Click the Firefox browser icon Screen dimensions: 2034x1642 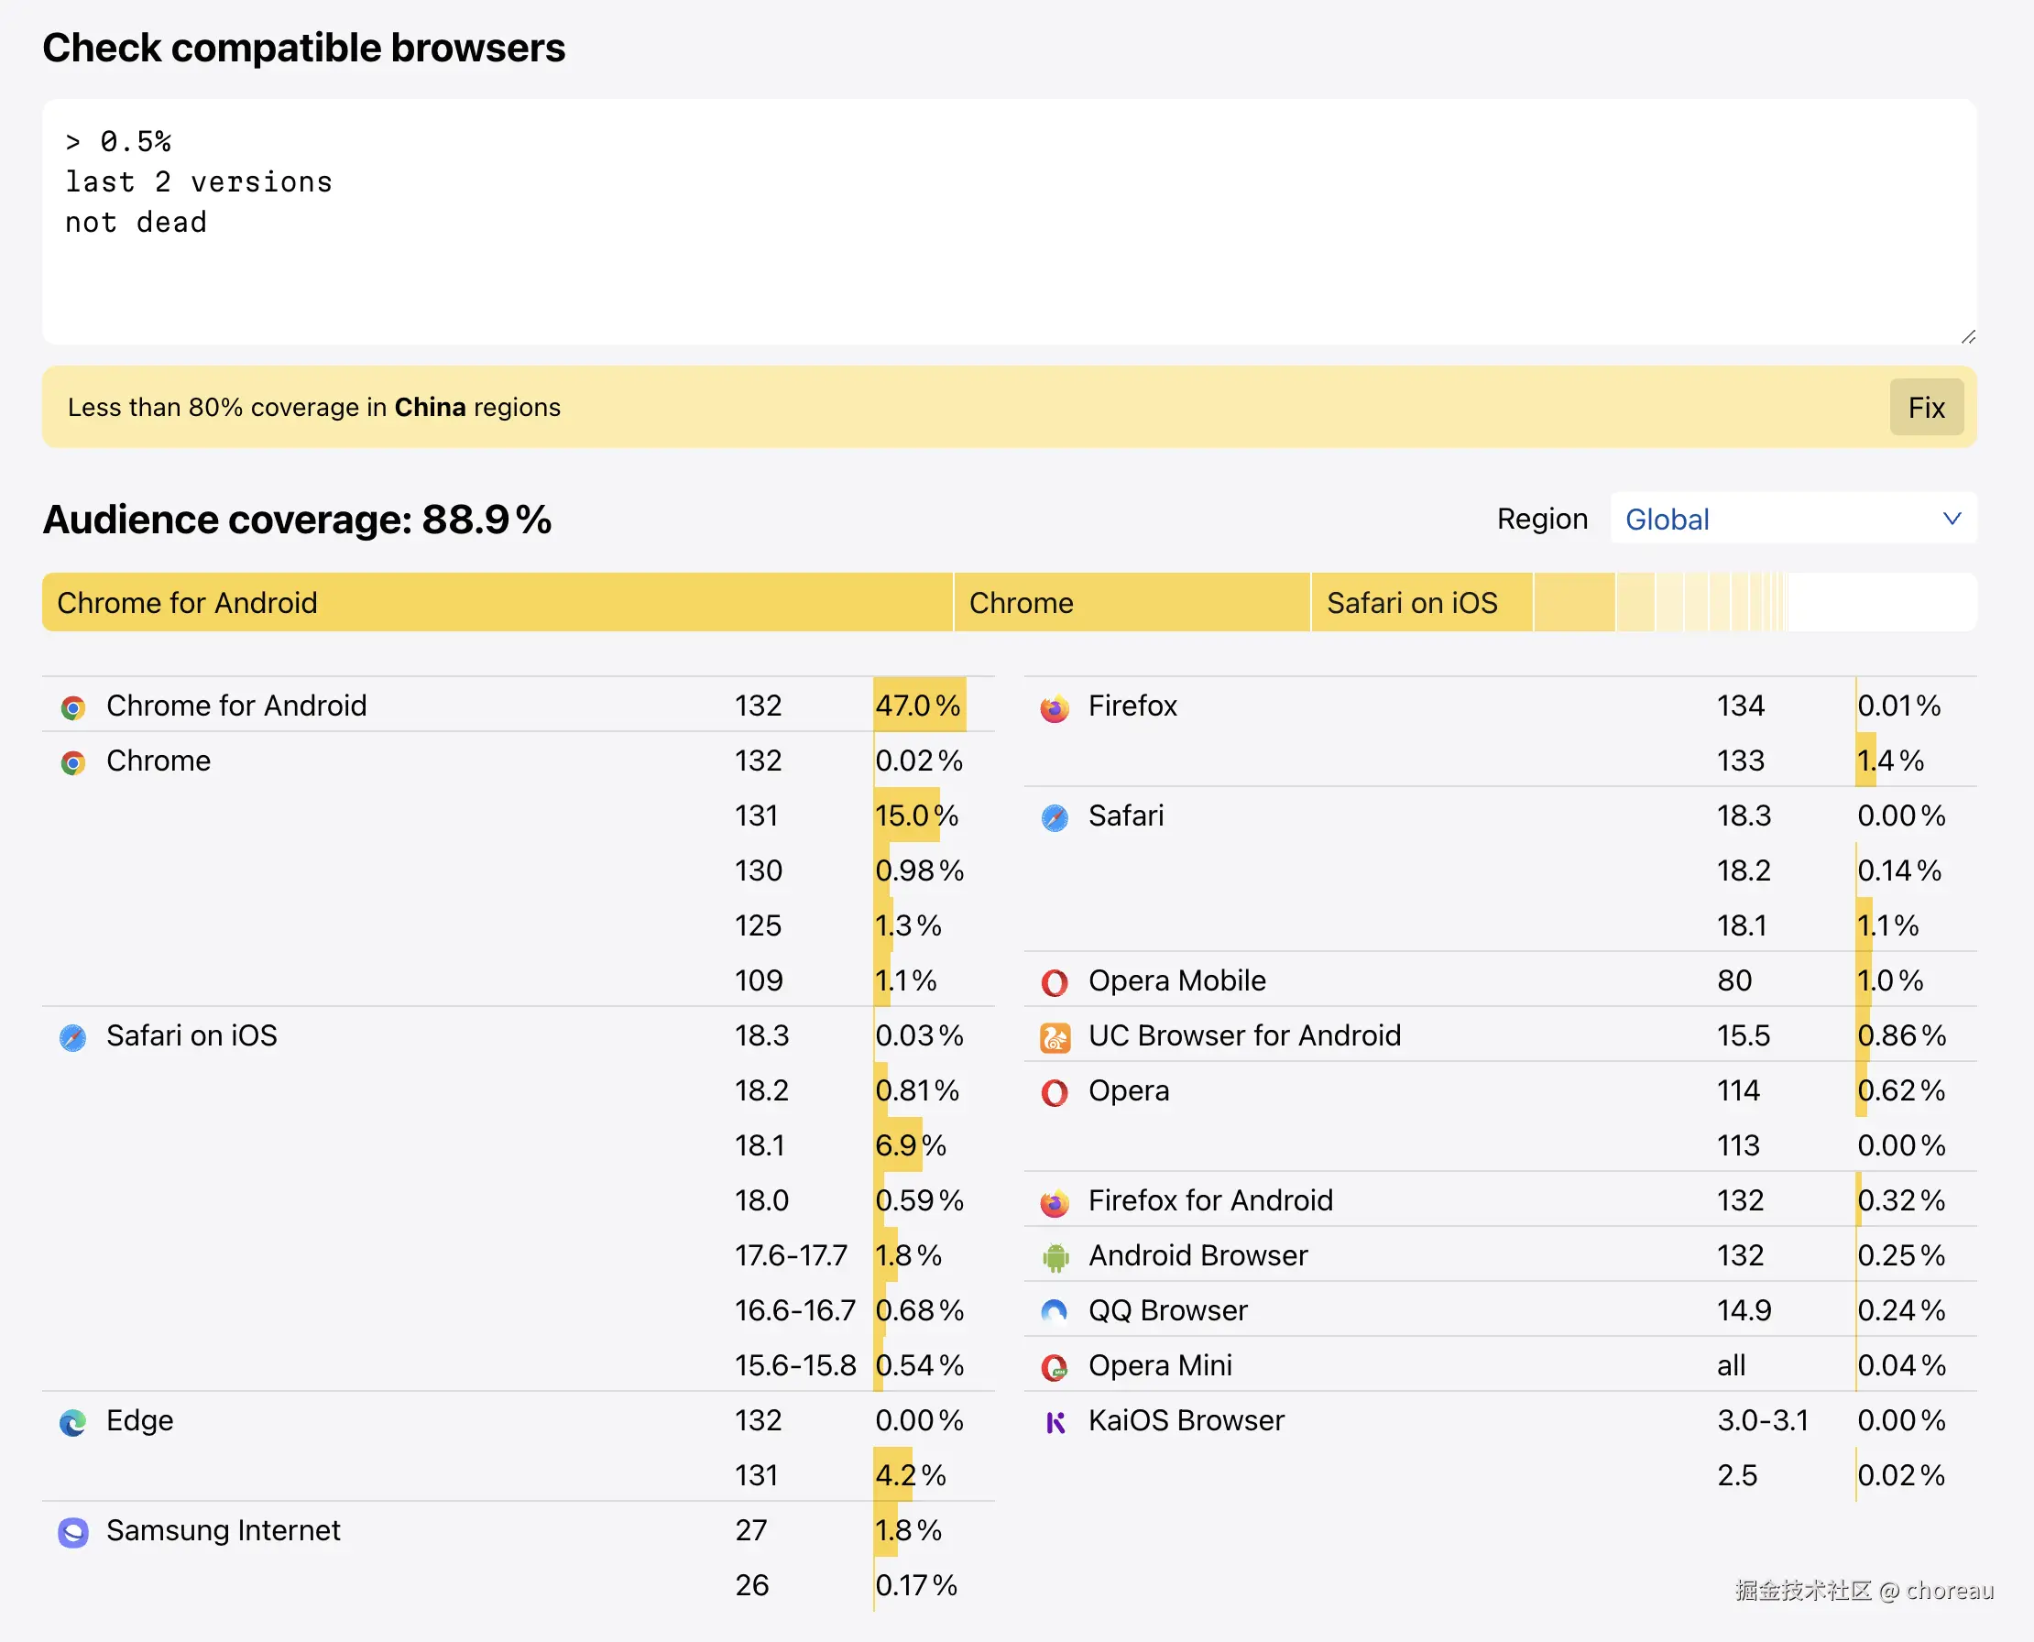pyautogui.click(x=1055, y=706)
